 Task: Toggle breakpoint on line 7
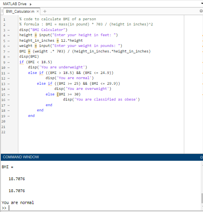[x=8, y=52]
